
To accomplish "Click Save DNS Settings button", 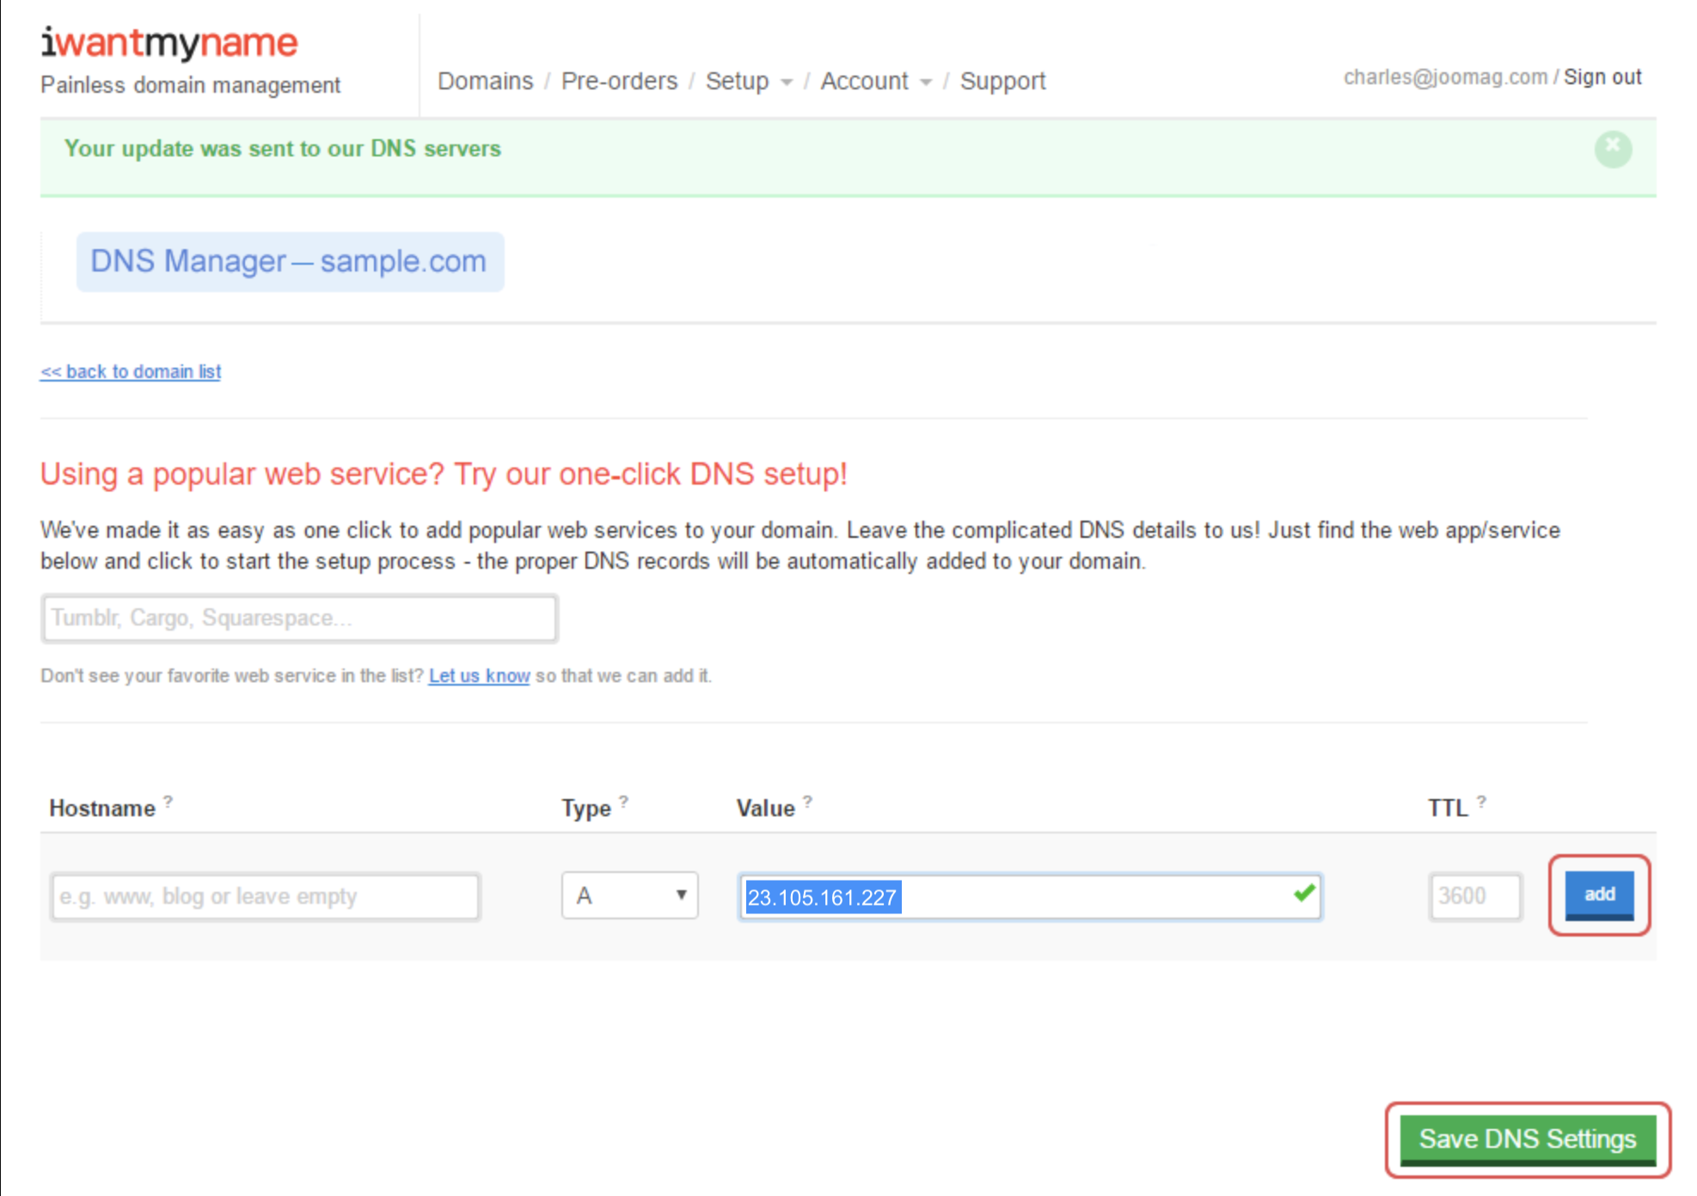I will pos(1527,1138).
